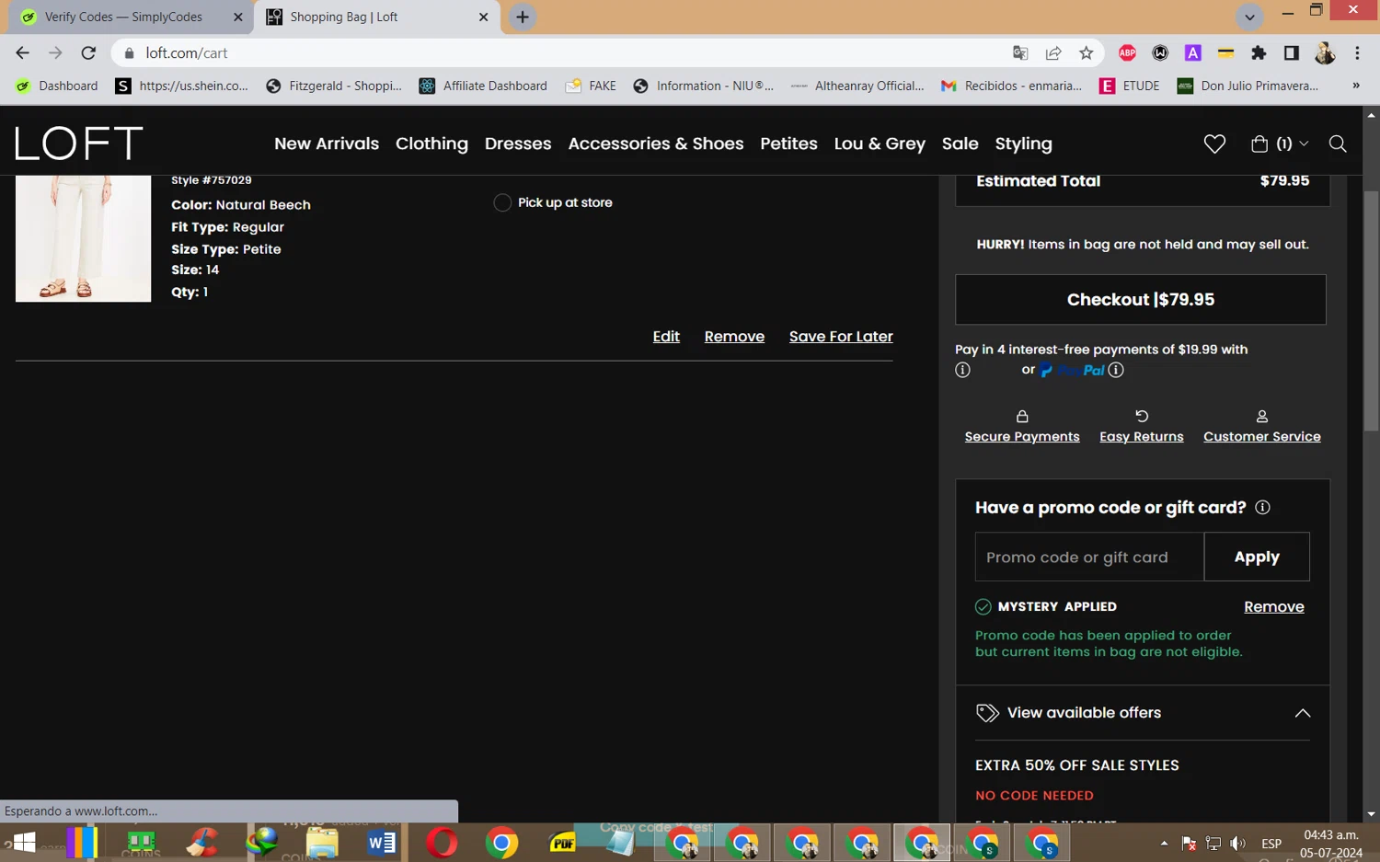Save the item for later
Viewport: 1380px width, 862px height.
[841, 337]
